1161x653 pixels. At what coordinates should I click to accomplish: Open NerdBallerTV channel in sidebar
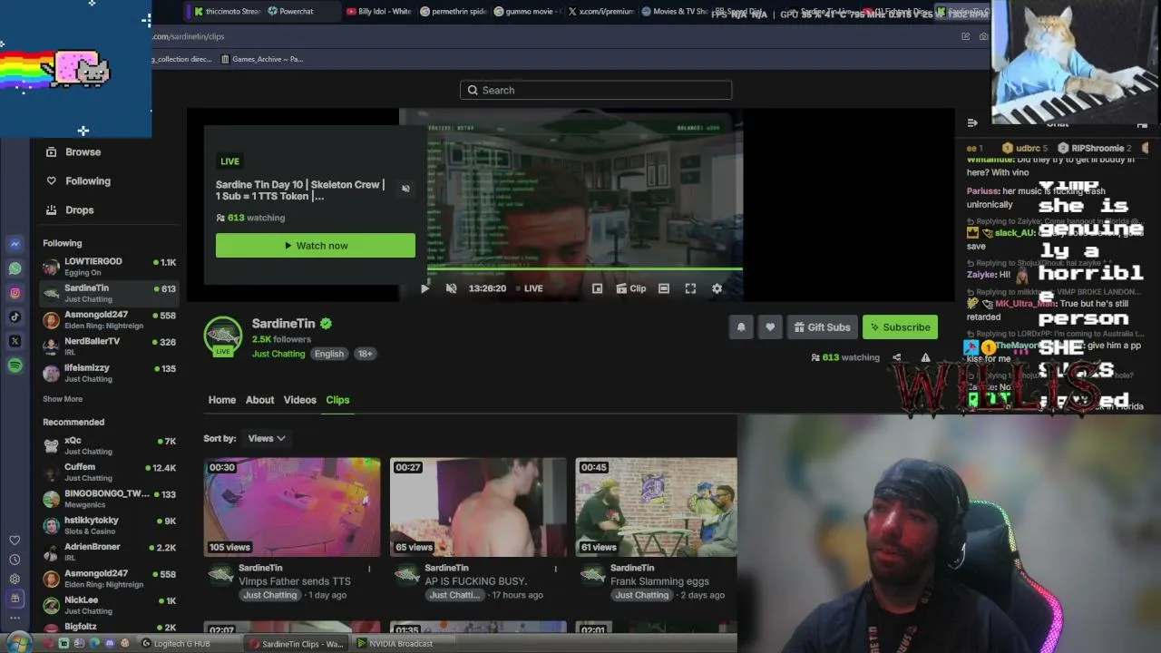click(109, 346)
